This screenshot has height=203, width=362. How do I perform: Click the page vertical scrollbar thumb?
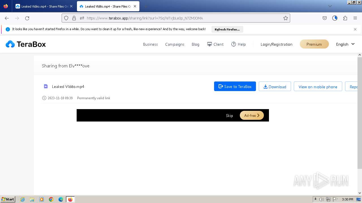tap(360, 113)
